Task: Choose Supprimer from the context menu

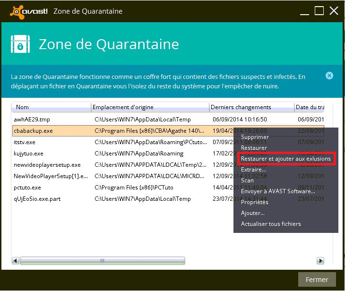Action: click(x=255, y=137)
